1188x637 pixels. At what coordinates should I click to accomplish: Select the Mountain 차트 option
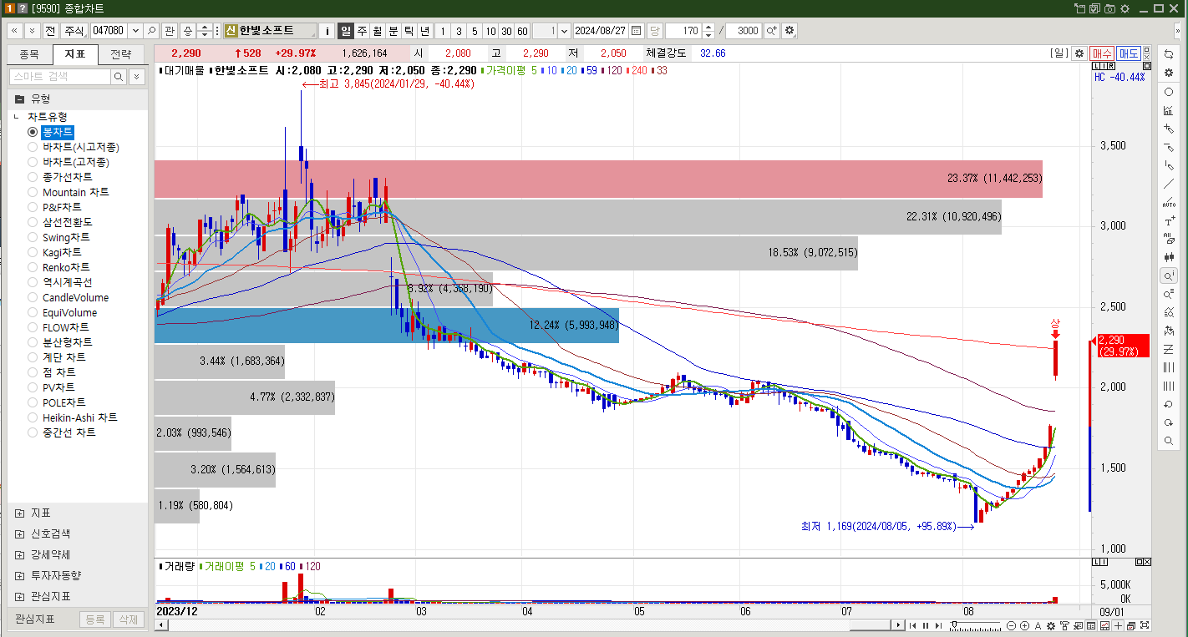coord(33,192)
